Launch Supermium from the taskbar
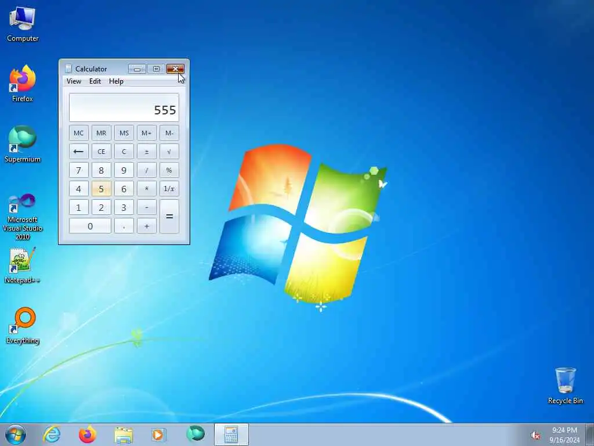 [x=195, y=434]
